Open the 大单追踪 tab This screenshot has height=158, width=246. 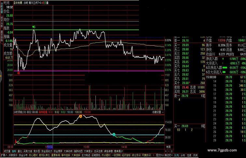pyautogui.click(x=76, y=155)
